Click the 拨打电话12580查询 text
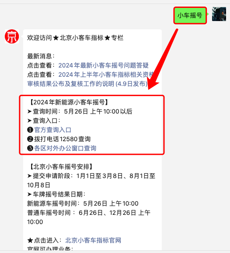This screenshot has height=253, width=230. [x=62, y=139]
